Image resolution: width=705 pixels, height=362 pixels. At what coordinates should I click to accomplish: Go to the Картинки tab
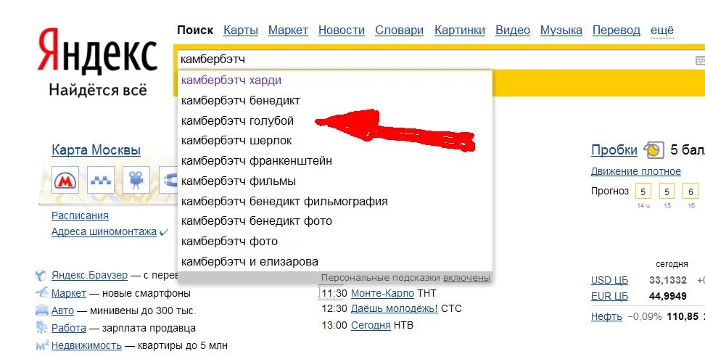coord(460,30)
